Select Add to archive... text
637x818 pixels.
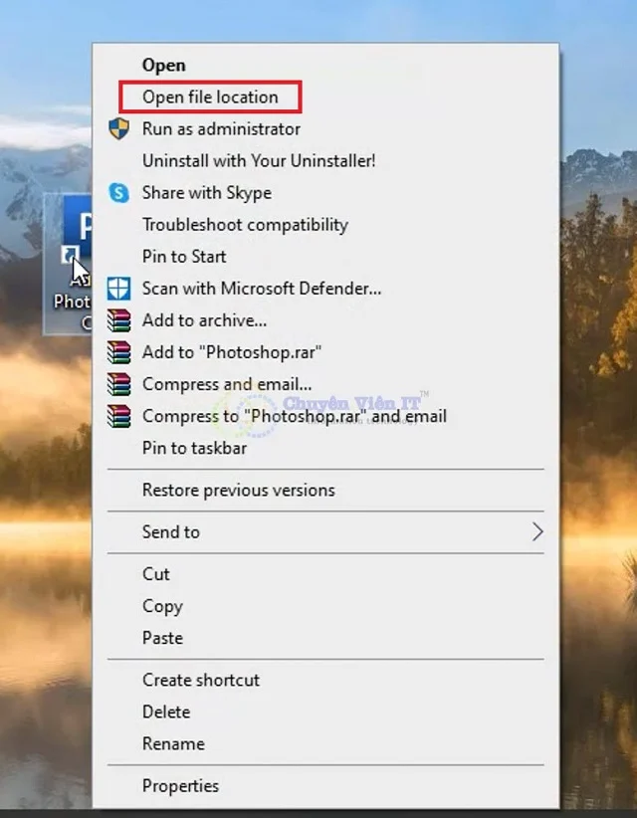(204, 320)
